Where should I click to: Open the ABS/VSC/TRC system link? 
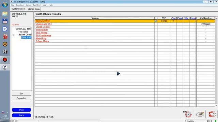click(x=43, y=21)
